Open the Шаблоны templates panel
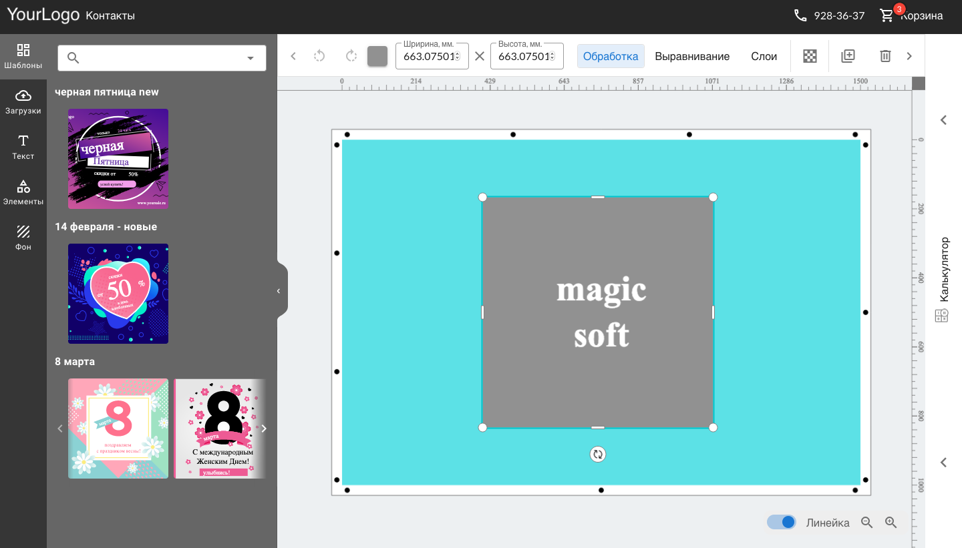 [x=23, y=57]
